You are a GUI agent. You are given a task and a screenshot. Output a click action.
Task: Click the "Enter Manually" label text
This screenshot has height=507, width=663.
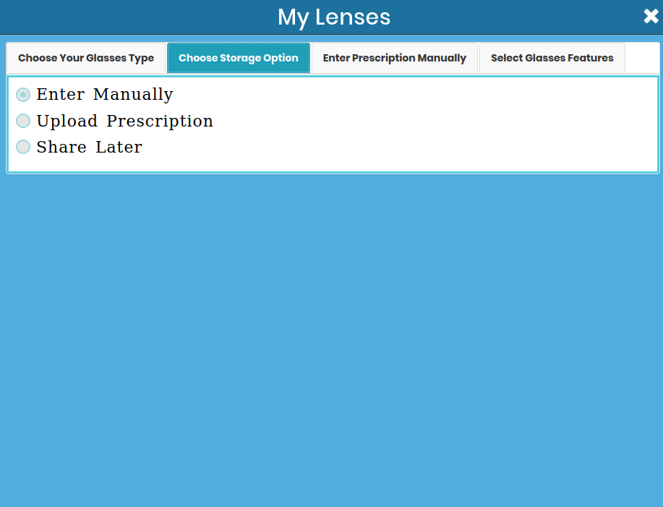click(105, 95)
